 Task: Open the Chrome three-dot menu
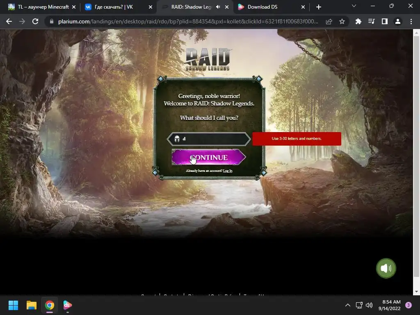411,21
